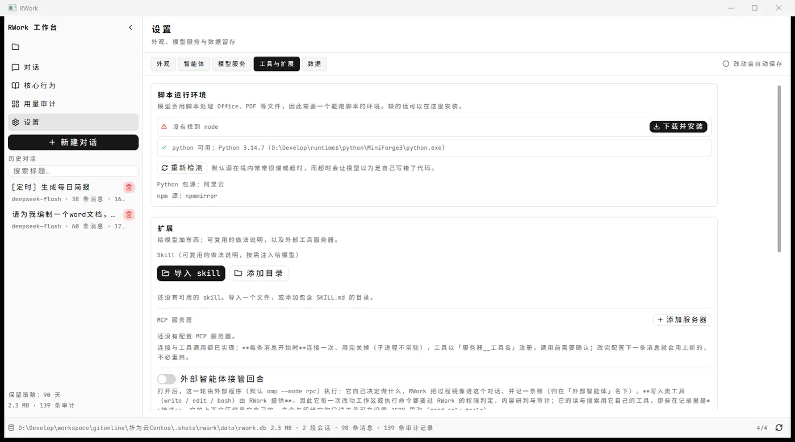Viewport: 795px width, 442px height.
Task: Click the database icon in the status bar
Action: pyautogui.click(x=11, y=428)
